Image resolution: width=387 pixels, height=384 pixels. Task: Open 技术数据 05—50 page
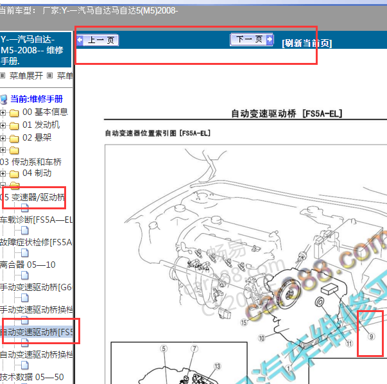[32, 377]
